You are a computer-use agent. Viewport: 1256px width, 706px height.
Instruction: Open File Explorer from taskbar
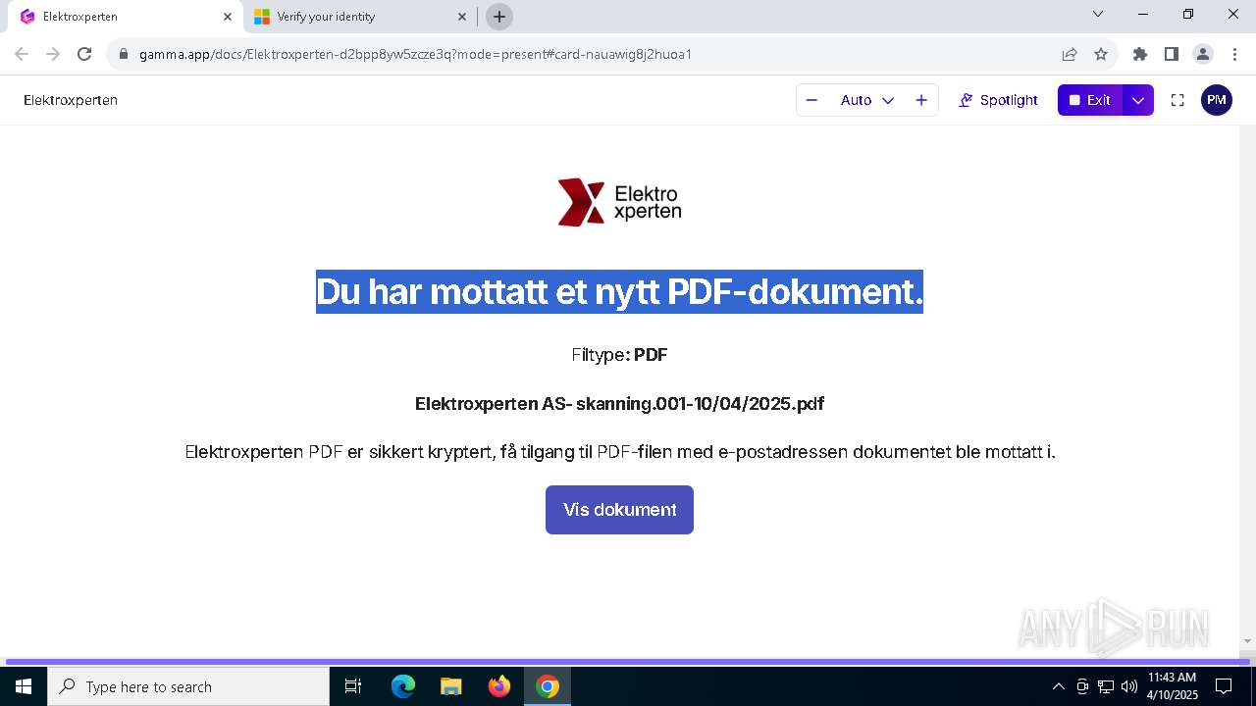[x=450, y=686]
